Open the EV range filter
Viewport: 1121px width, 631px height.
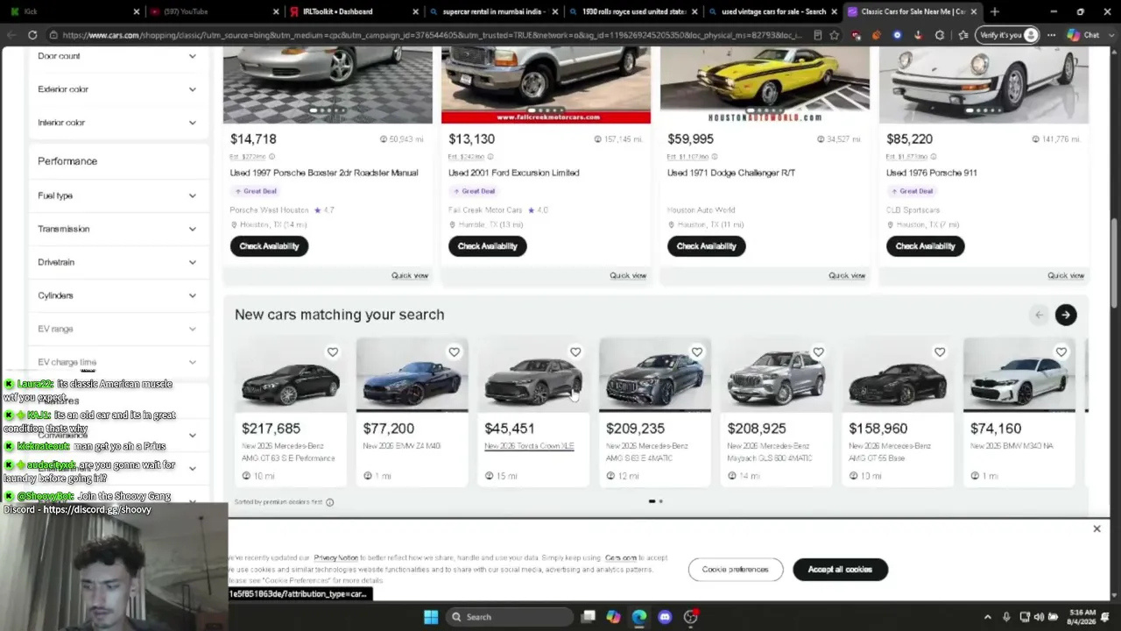[x=117, y=329]
